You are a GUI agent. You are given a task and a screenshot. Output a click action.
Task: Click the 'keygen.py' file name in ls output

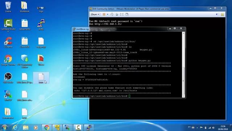tap(146, 49)
